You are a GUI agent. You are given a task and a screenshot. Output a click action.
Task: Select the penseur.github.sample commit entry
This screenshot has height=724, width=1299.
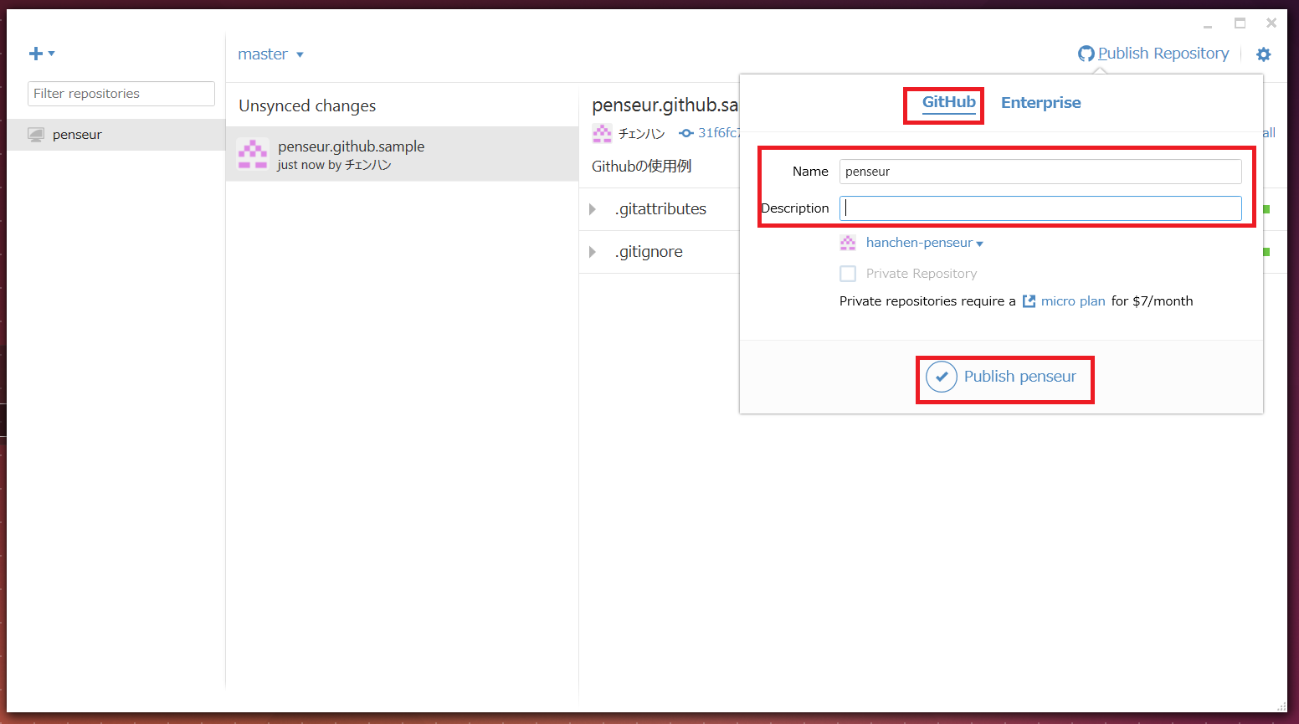pos(403,154)
